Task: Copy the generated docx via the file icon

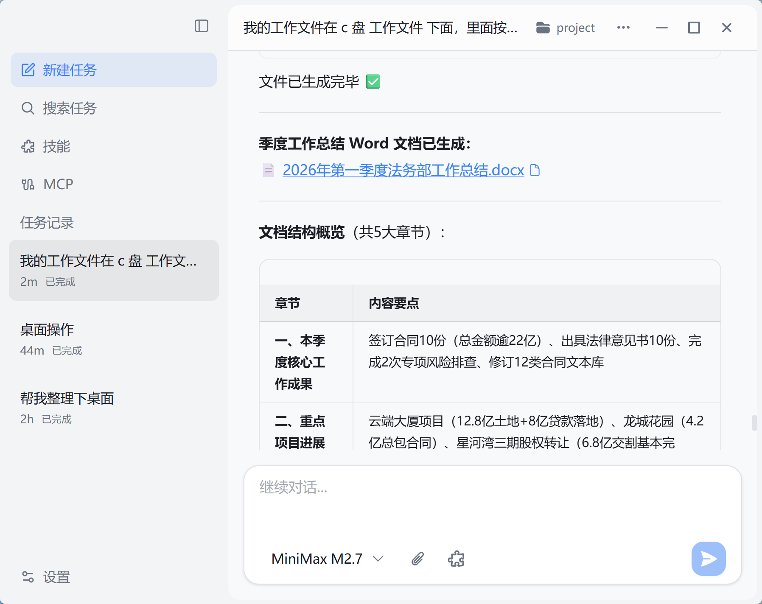Action: point(535,170)
